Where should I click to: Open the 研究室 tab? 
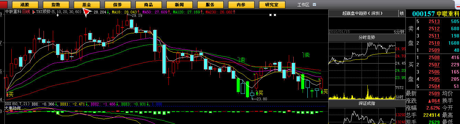[x=272, y=5]
